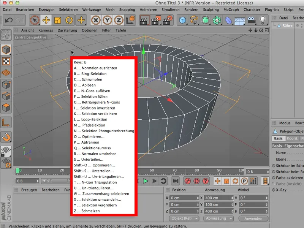Toggle Sichtbar beim Rendern radio
The width and height of the screenshot is (304, 228).
274,172
